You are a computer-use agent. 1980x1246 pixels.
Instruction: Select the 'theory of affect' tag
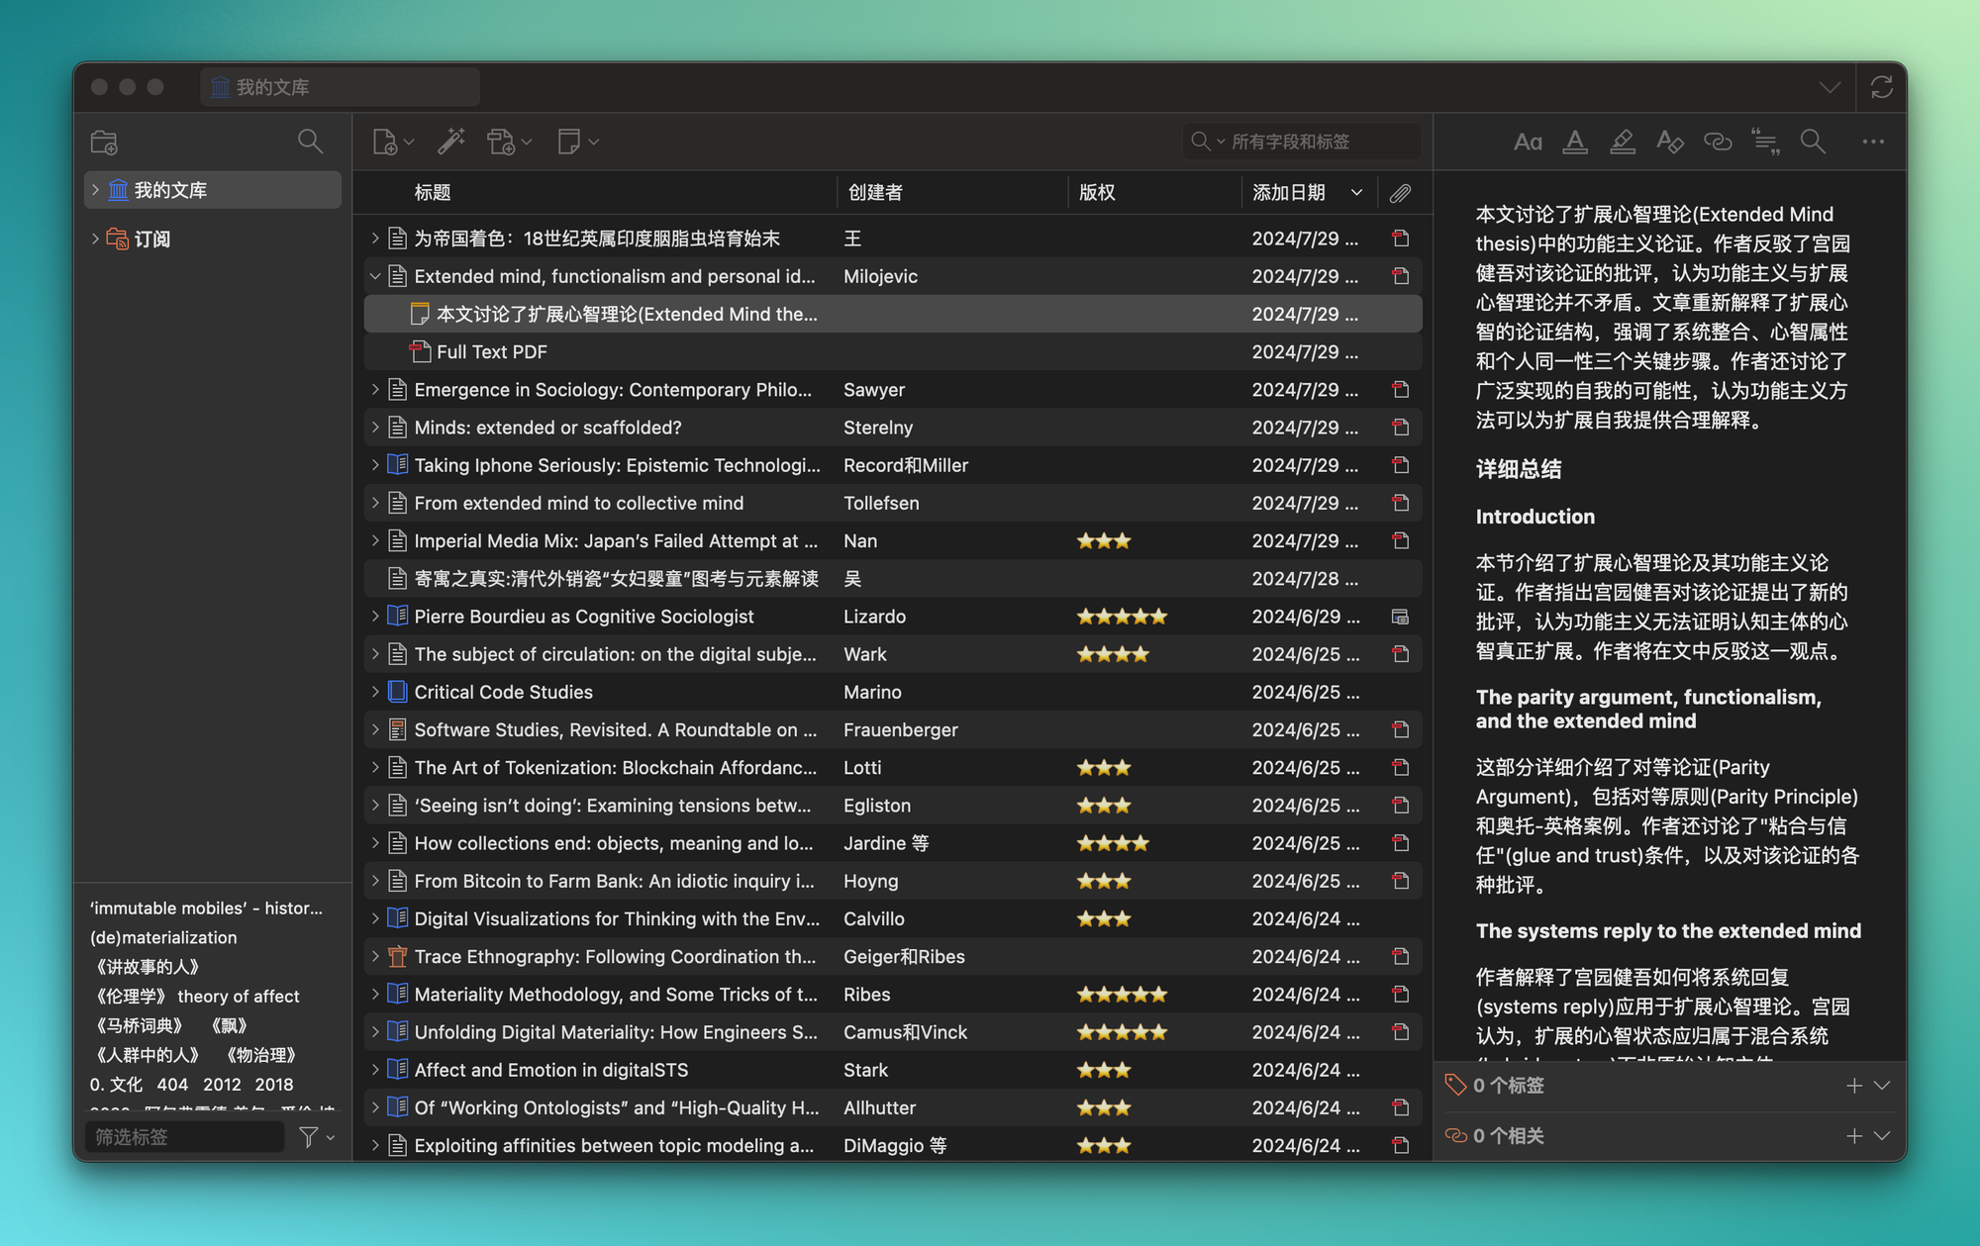tap(239, 997)
